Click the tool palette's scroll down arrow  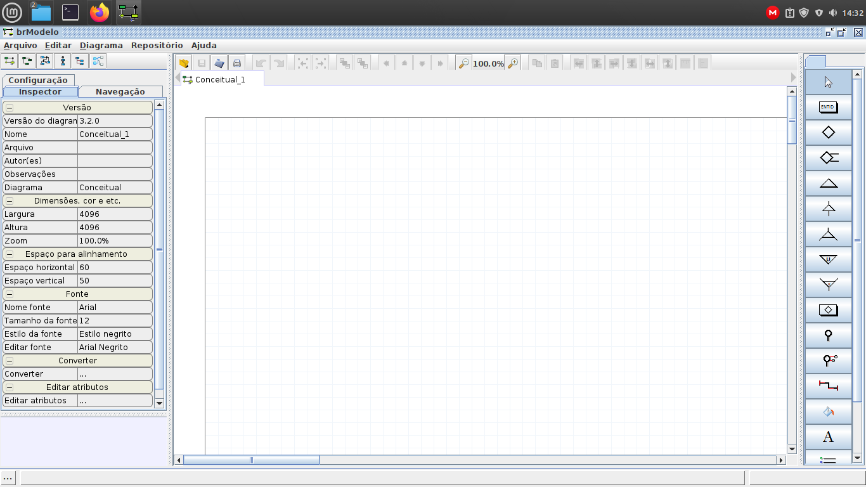pos(857,458)
